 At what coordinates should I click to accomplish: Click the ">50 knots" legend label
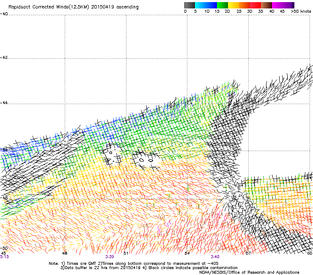pyautogui.click(x=301, y=11)
